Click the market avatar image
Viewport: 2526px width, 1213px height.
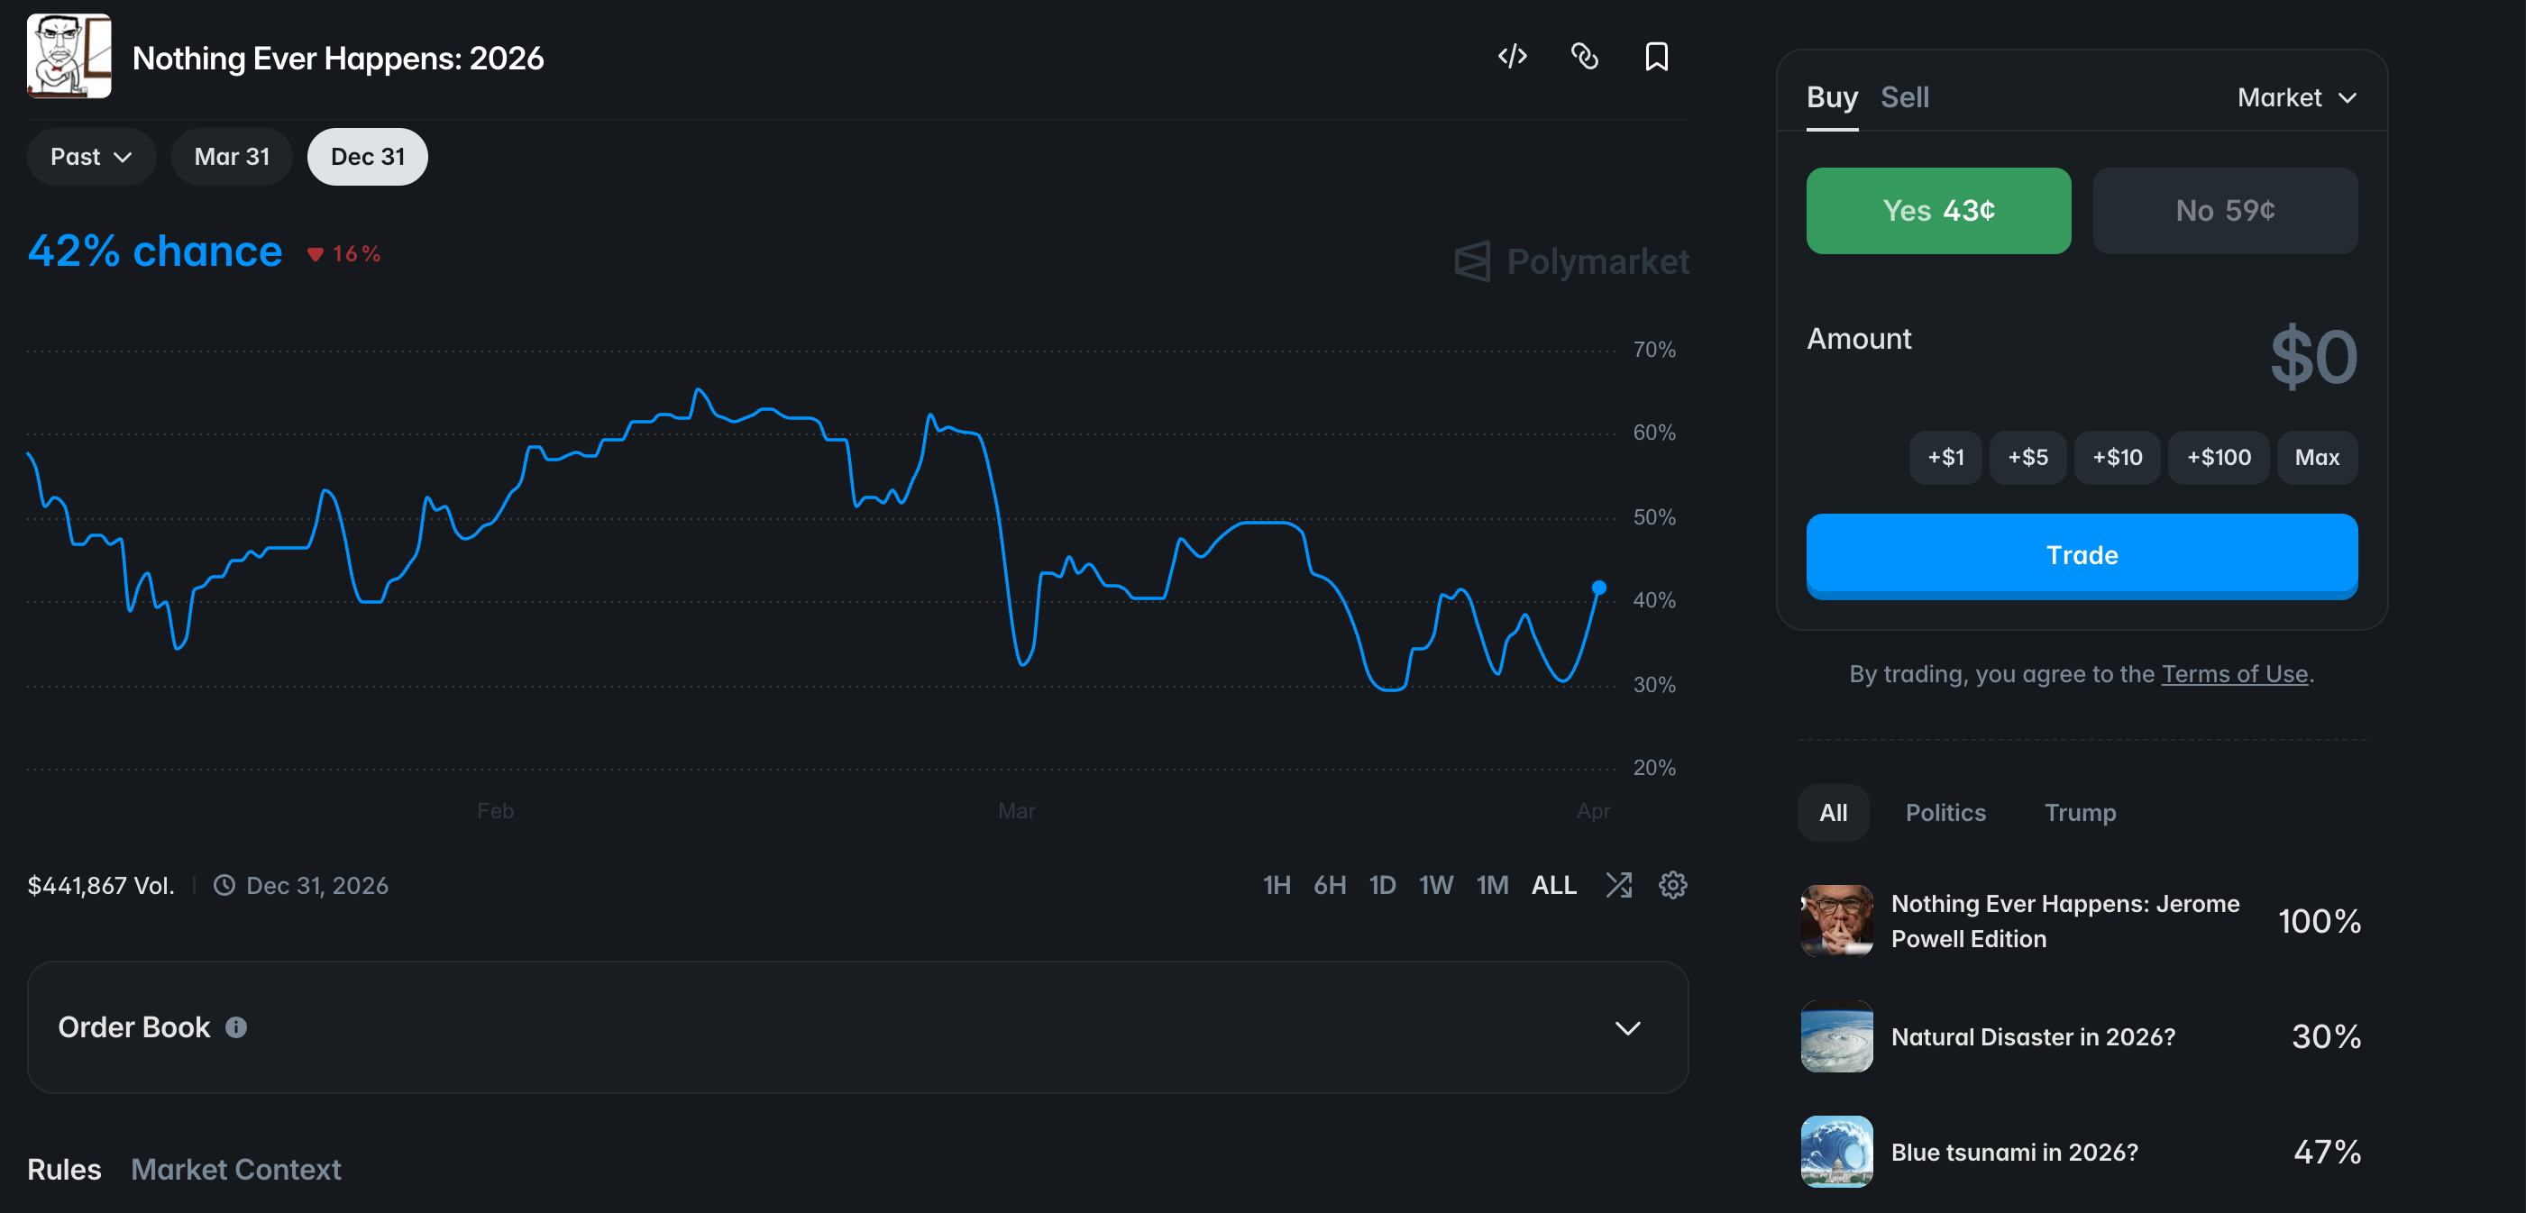pyautogui.click(x=69, y=56)
